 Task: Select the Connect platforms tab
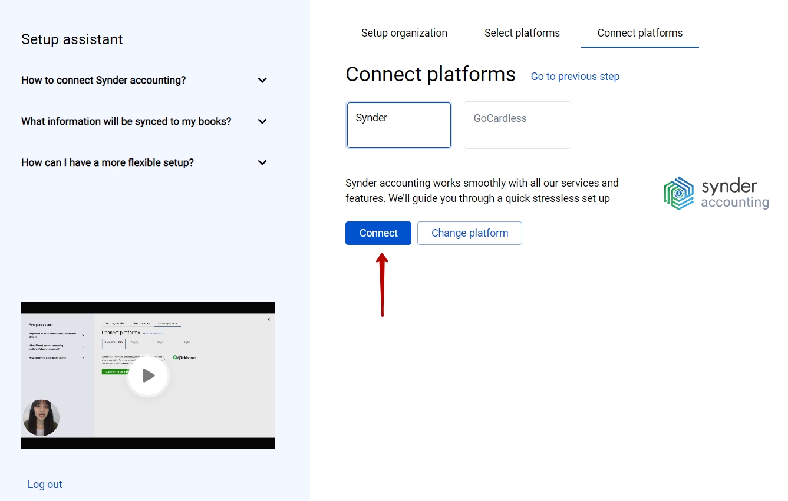(640, 33)
